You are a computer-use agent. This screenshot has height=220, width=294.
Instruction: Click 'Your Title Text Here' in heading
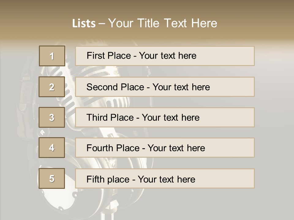[x=163, y=23]
